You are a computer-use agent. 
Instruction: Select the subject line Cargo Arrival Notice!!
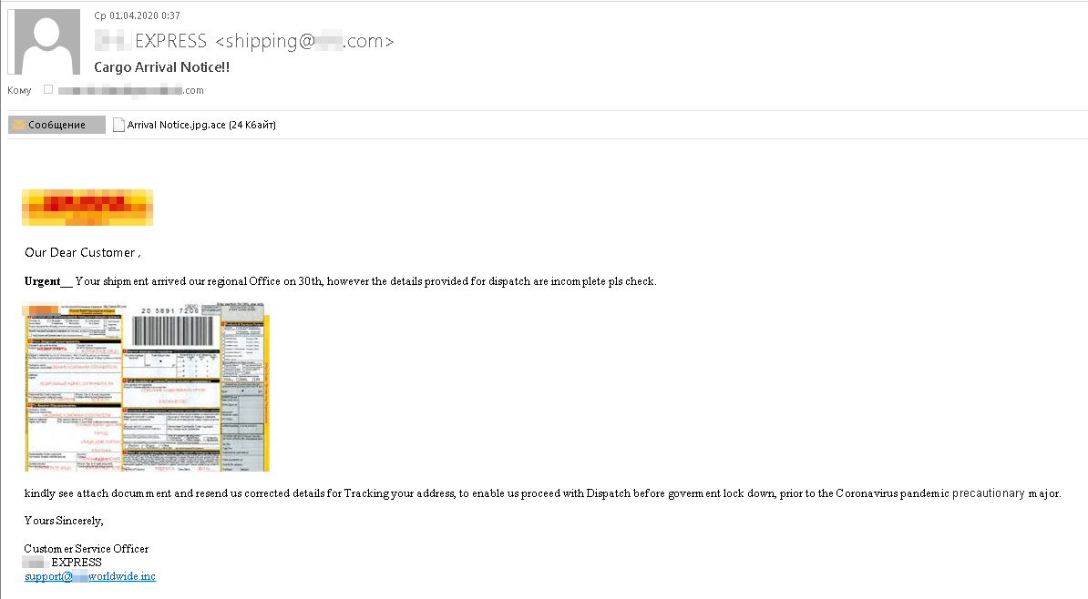click(161, 66)
